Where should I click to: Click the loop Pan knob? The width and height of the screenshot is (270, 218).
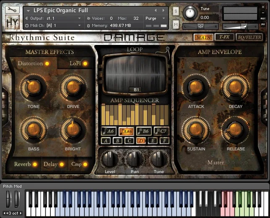click(135, 159)
